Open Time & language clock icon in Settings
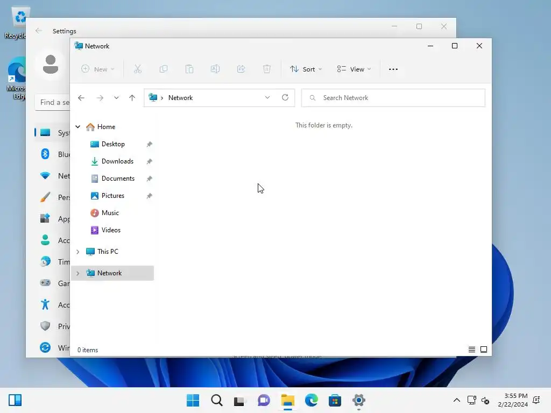 tap(45, 261)
